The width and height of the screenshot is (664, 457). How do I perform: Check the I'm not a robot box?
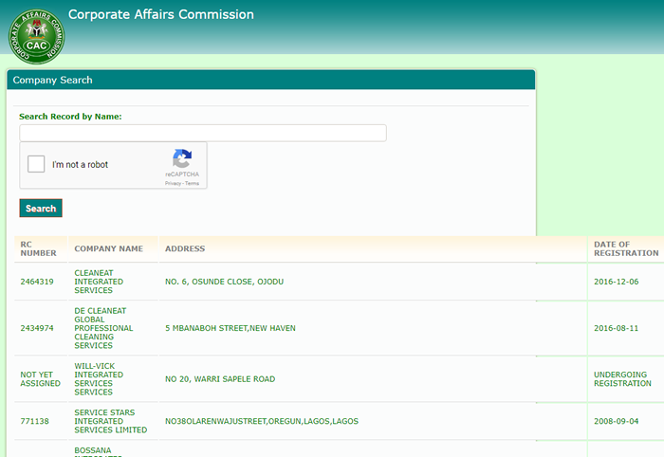coord(36,164)
